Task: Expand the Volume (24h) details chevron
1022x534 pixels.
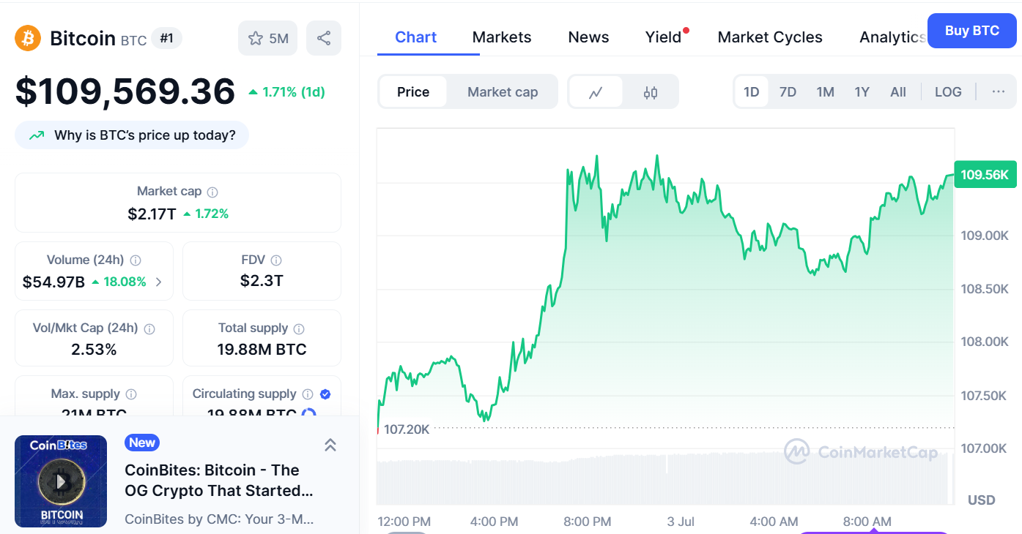Action: (x=159, y=282)
